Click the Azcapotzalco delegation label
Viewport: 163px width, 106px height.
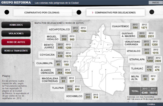click(59, 29)
